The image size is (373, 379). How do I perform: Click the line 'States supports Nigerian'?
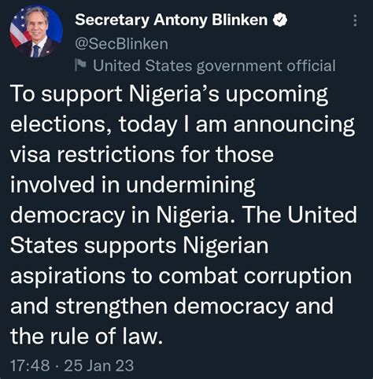tap(139, 246)
